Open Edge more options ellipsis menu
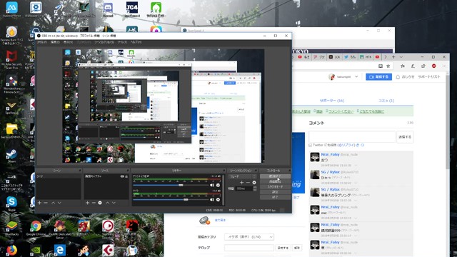Screen dimensions: 457x257 (x=444, y=66)
